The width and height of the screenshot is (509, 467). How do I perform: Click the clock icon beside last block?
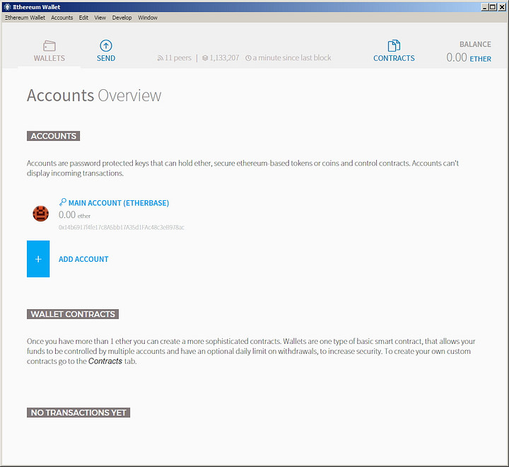click(248, 58)
